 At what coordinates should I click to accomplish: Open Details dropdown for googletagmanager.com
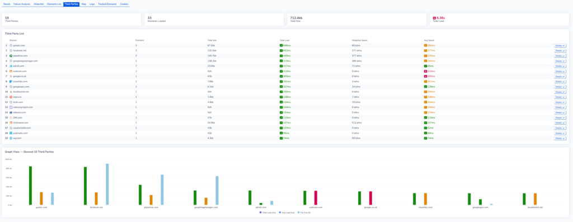click(560, 61)
